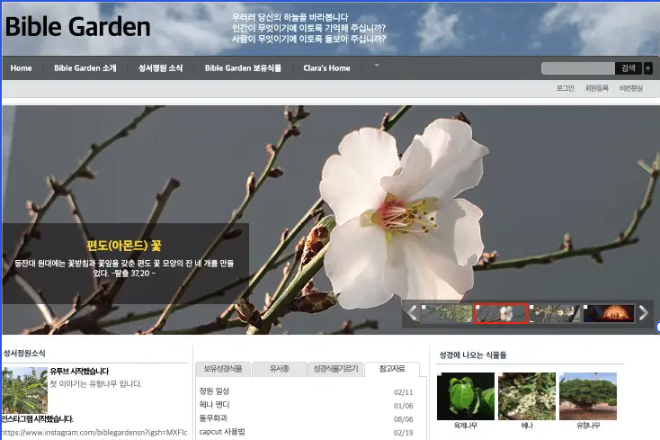The width and height of the screenshot is (660, 440).
Task: Open the 돌무화과 post
Action: [213, 418]
